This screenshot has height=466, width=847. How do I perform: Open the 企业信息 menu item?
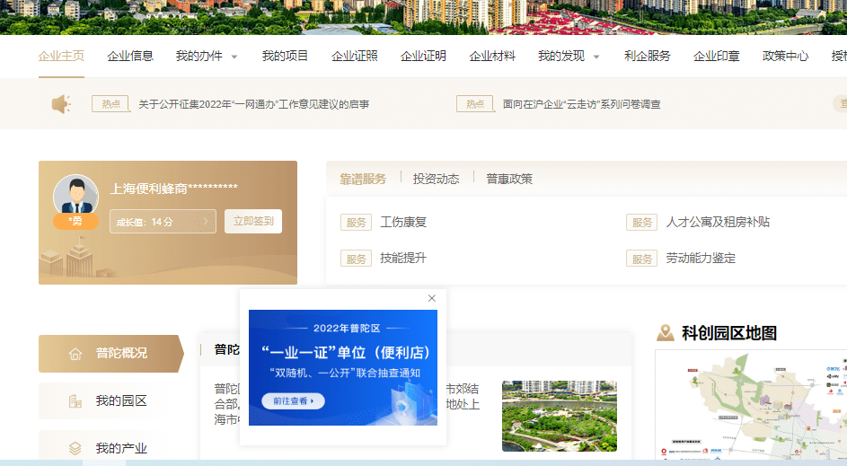click(x=130, y=56)
